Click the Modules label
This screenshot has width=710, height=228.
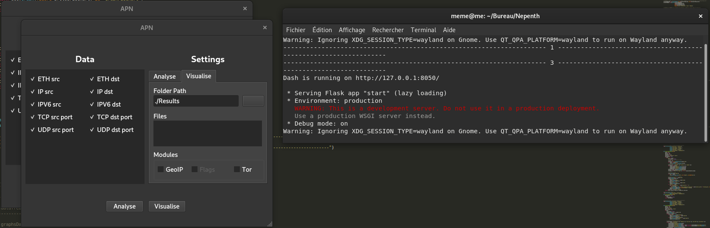tap(166, 155)
